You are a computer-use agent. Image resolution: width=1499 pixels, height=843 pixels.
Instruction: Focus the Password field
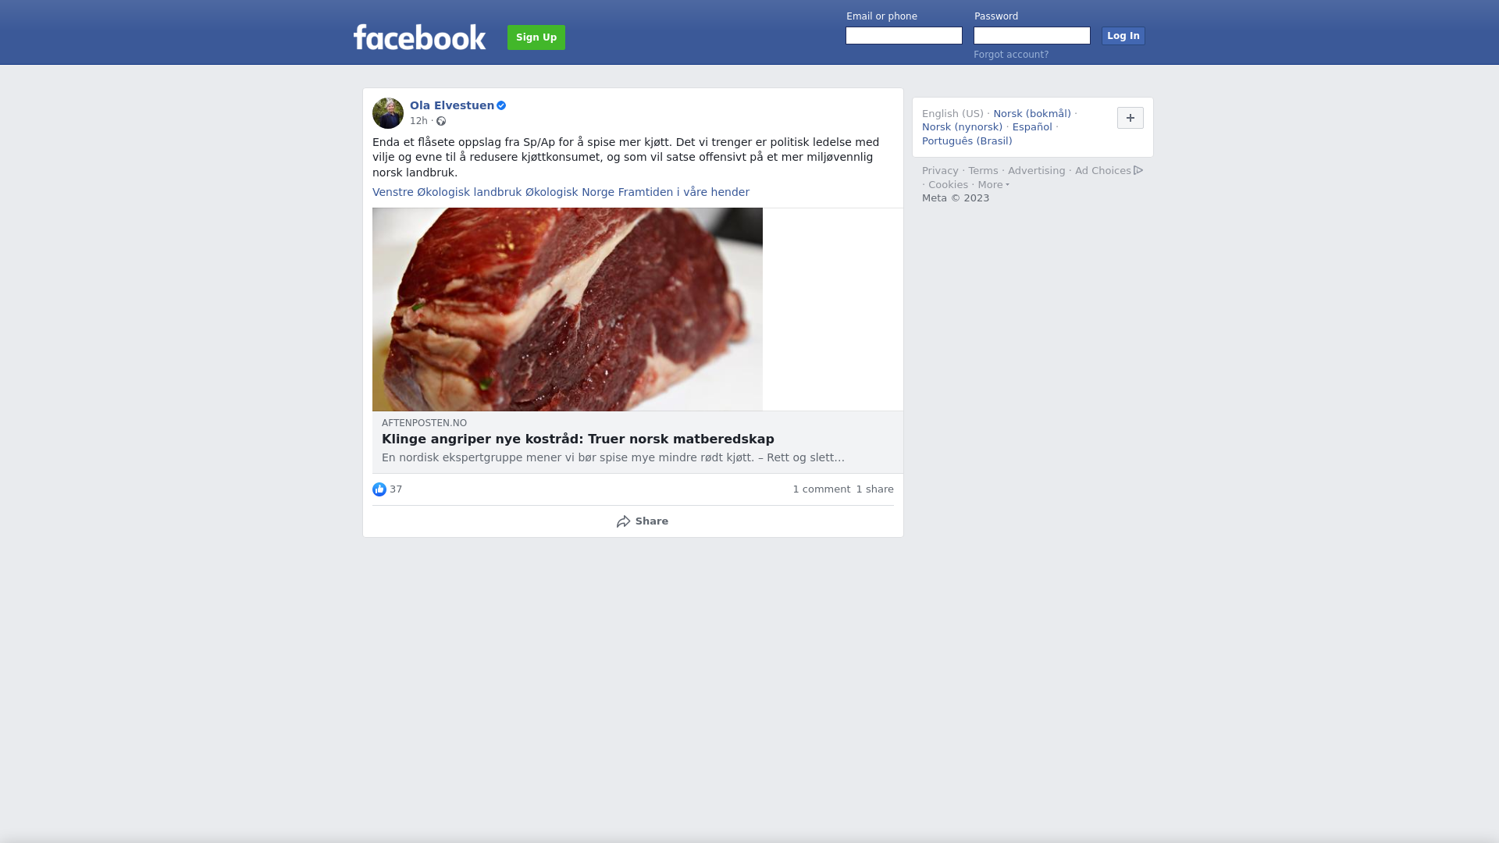(1032, 36)
